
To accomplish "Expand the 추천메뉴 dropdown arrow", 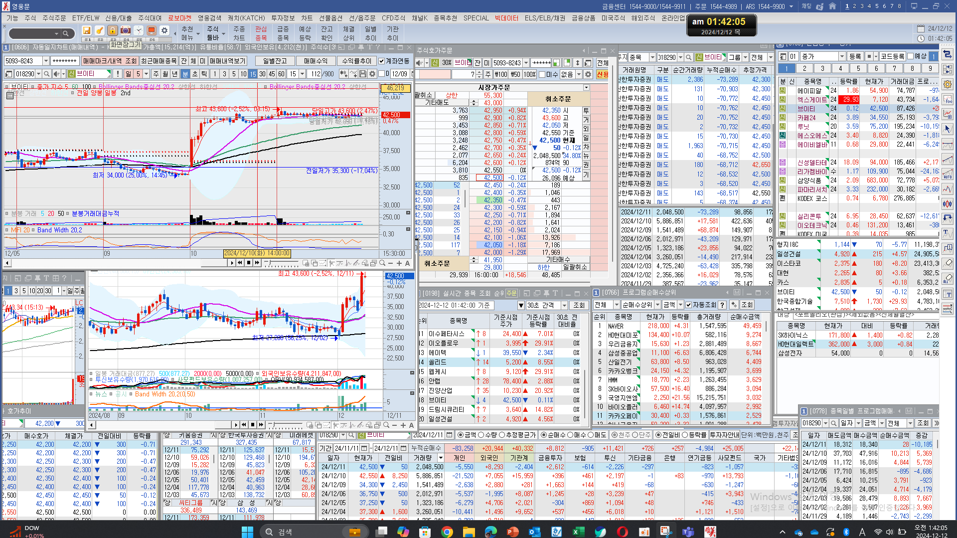I will coord(198,34).
